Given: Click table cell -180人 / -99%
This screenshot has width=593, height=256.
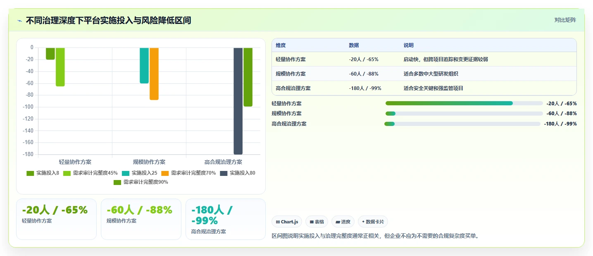Looking at the screenshot, I should (x=365, y=88).
